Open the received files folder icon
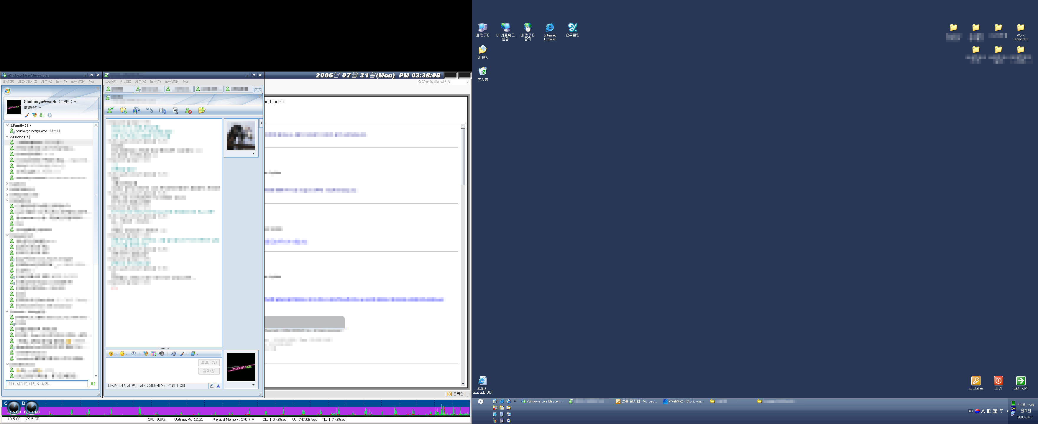1038x424 pixels. [x=201, y=110]
